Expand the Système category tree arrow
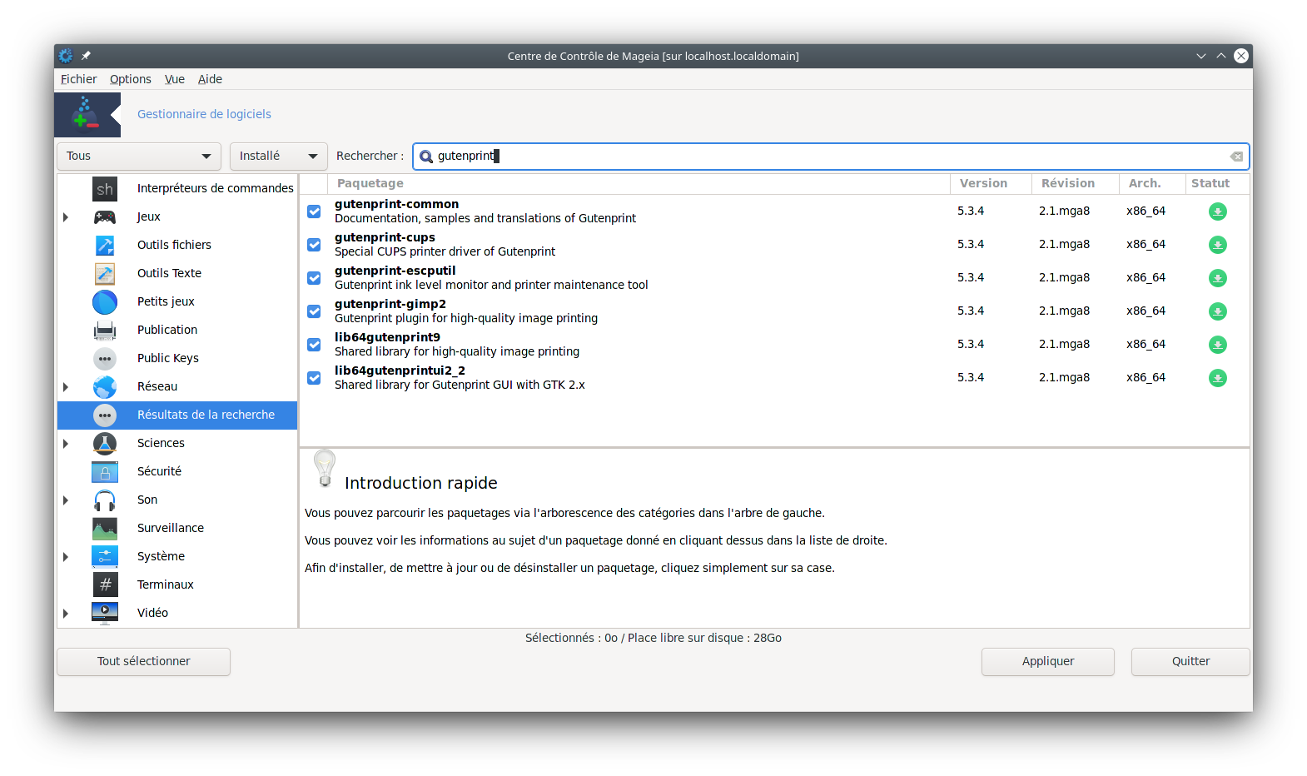Viewport: 1307px width, 776px height. point(66,557)
